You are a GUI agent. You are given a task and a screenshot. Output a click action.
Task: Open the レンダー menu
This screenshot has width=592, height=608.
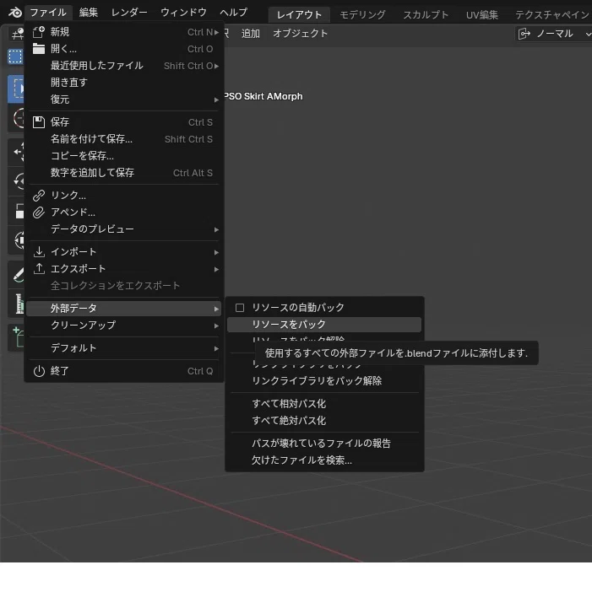click(129, 13)
